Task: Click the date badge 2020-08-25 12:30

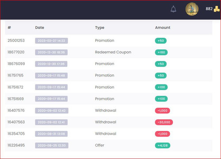Action: click(52, 145)
